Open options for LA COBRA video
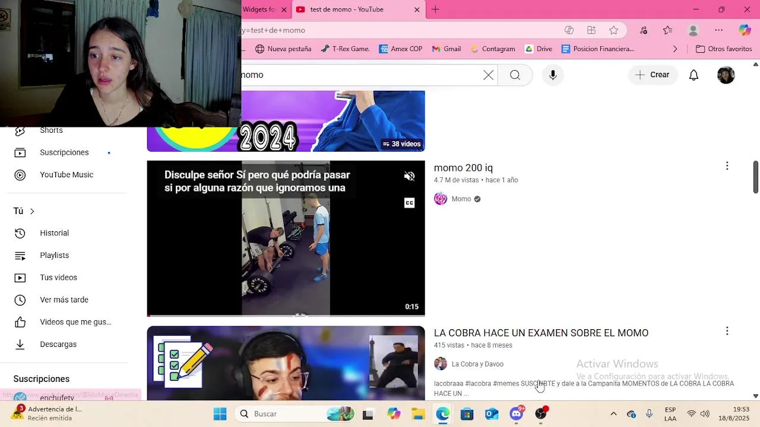 727,331
